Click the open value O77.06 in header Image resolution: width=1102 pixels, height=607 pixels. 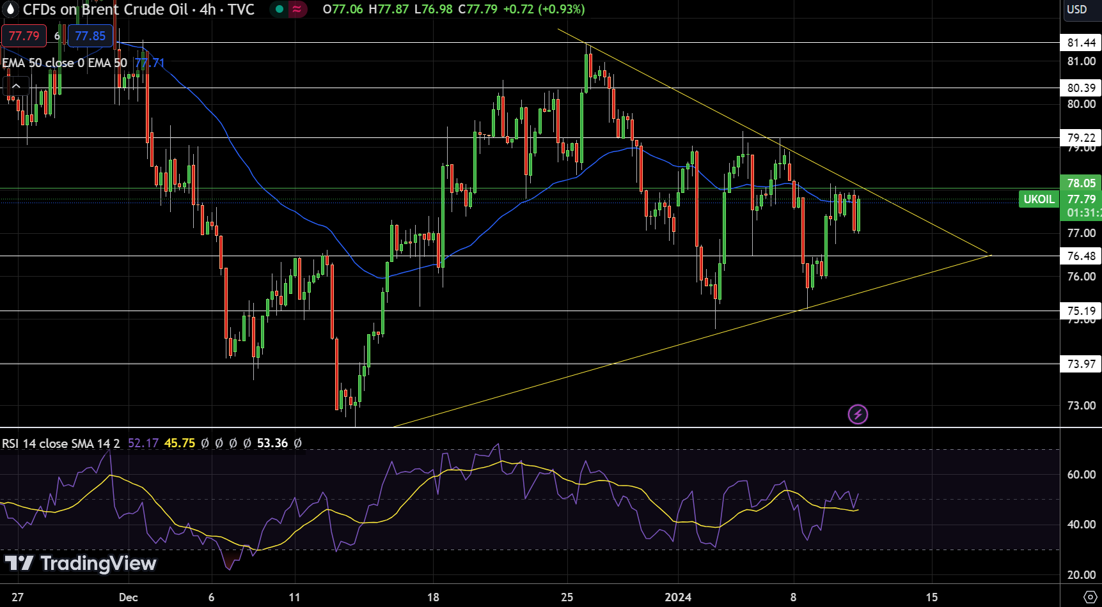pyautogui.click(x=343, y=9)
